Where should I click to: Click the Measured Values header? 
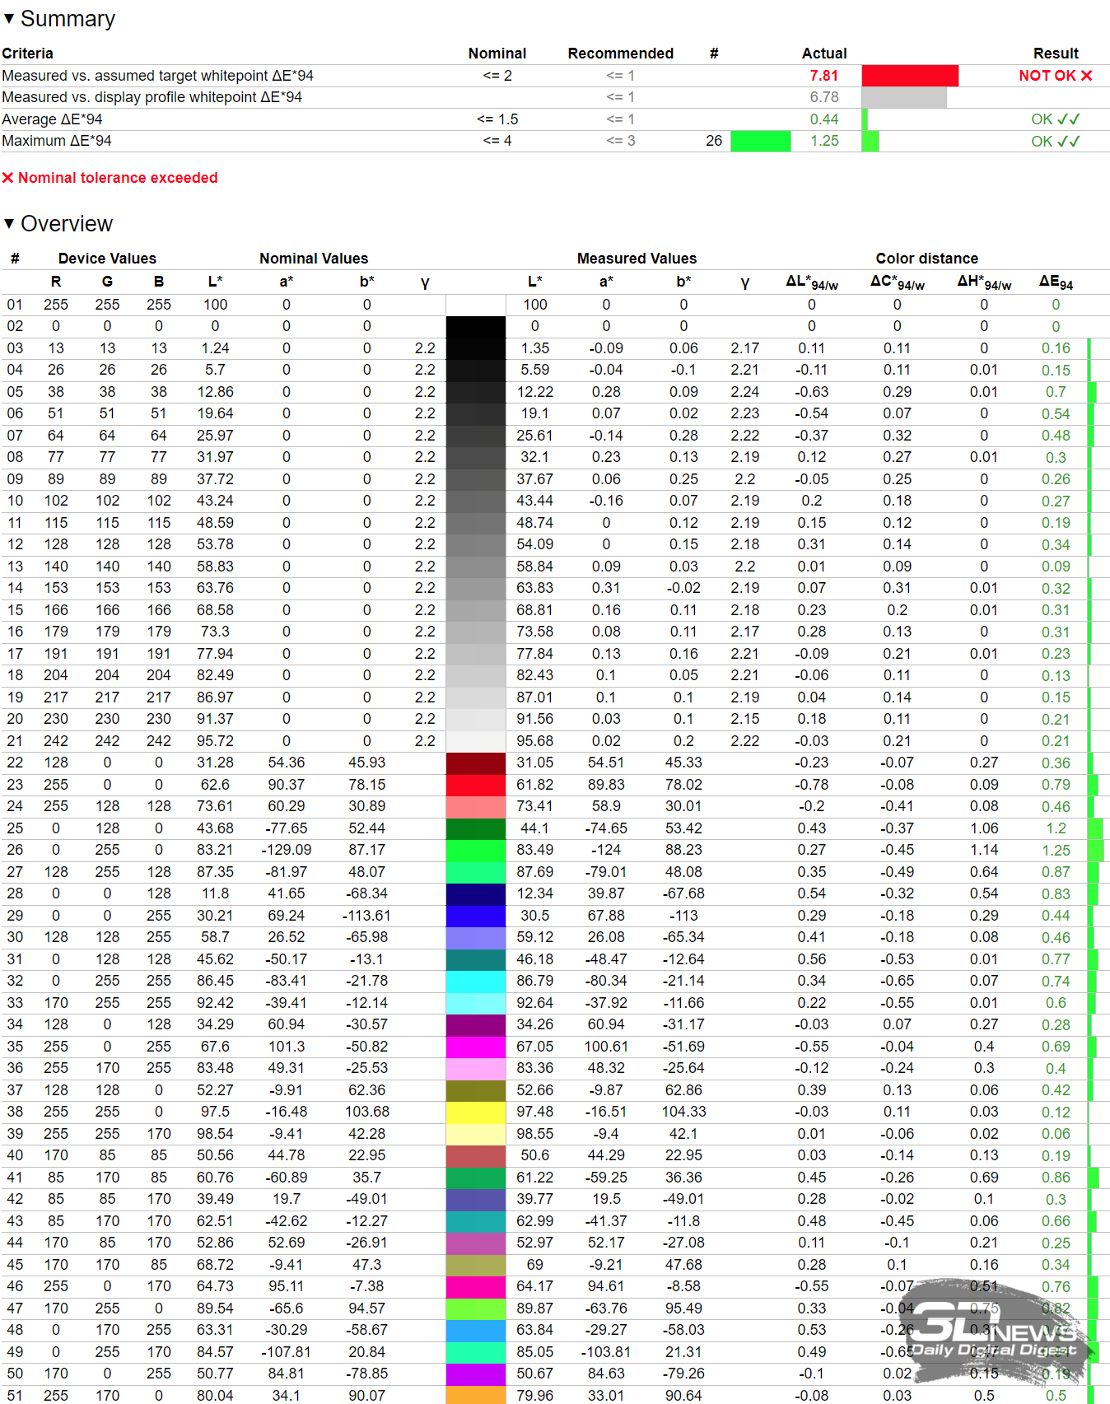(x=637, y=259)
